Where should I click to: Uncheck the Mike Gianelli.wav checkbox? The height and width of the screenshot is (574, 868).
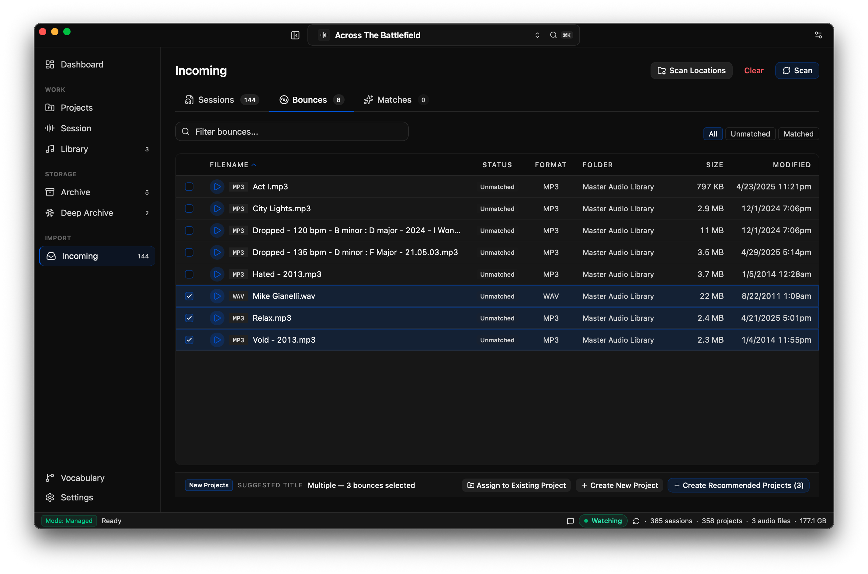pyautogui.click(x=189, y=296)
